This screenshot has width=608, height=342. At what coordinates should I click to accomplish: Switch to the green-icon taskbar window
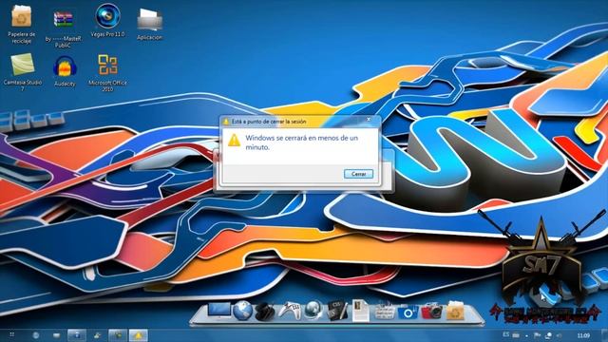(x=118, y=335)
